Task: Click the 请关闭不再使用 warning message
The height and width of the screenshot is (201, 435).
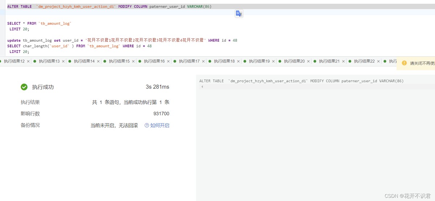Action: click(422, 63)
